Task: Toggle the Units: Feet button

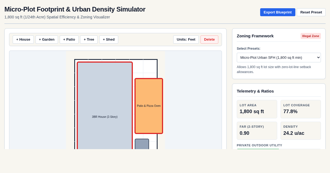Action: tap(186, 39)
